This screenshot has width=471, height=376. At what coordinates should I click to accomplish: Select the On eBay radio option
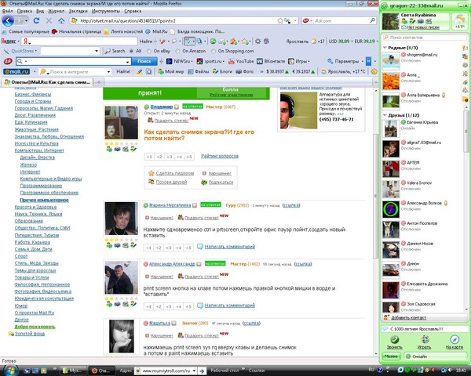[x=149, y=51]
